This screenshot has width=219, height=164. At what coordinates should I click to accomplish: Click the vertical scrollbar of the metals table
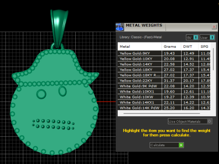214,59
